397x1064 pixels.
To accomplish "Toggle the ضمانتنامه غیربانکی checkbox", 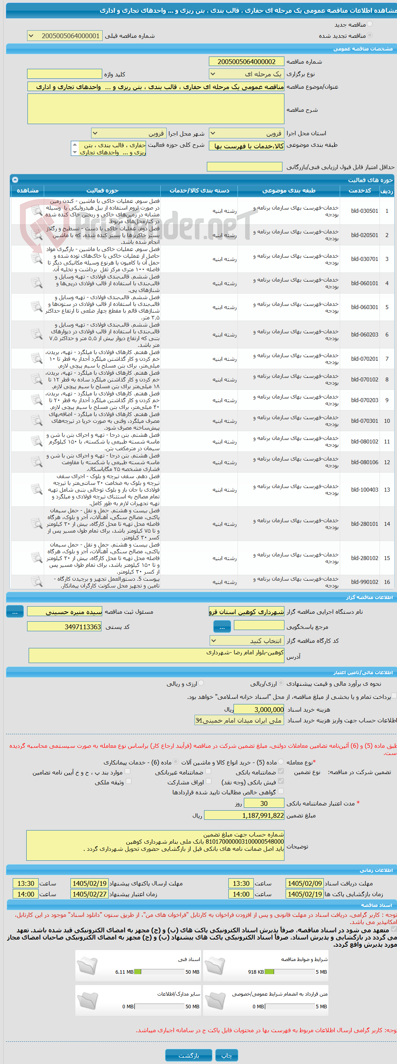I will [208, 771].
